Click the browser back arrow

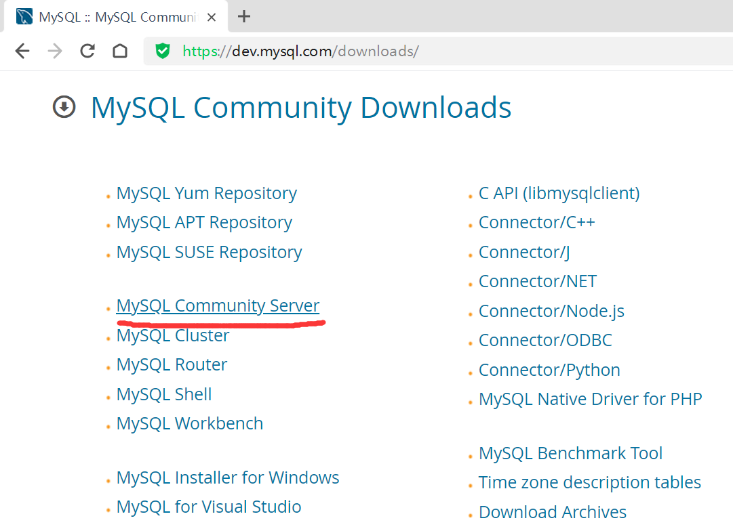(22, 51)
